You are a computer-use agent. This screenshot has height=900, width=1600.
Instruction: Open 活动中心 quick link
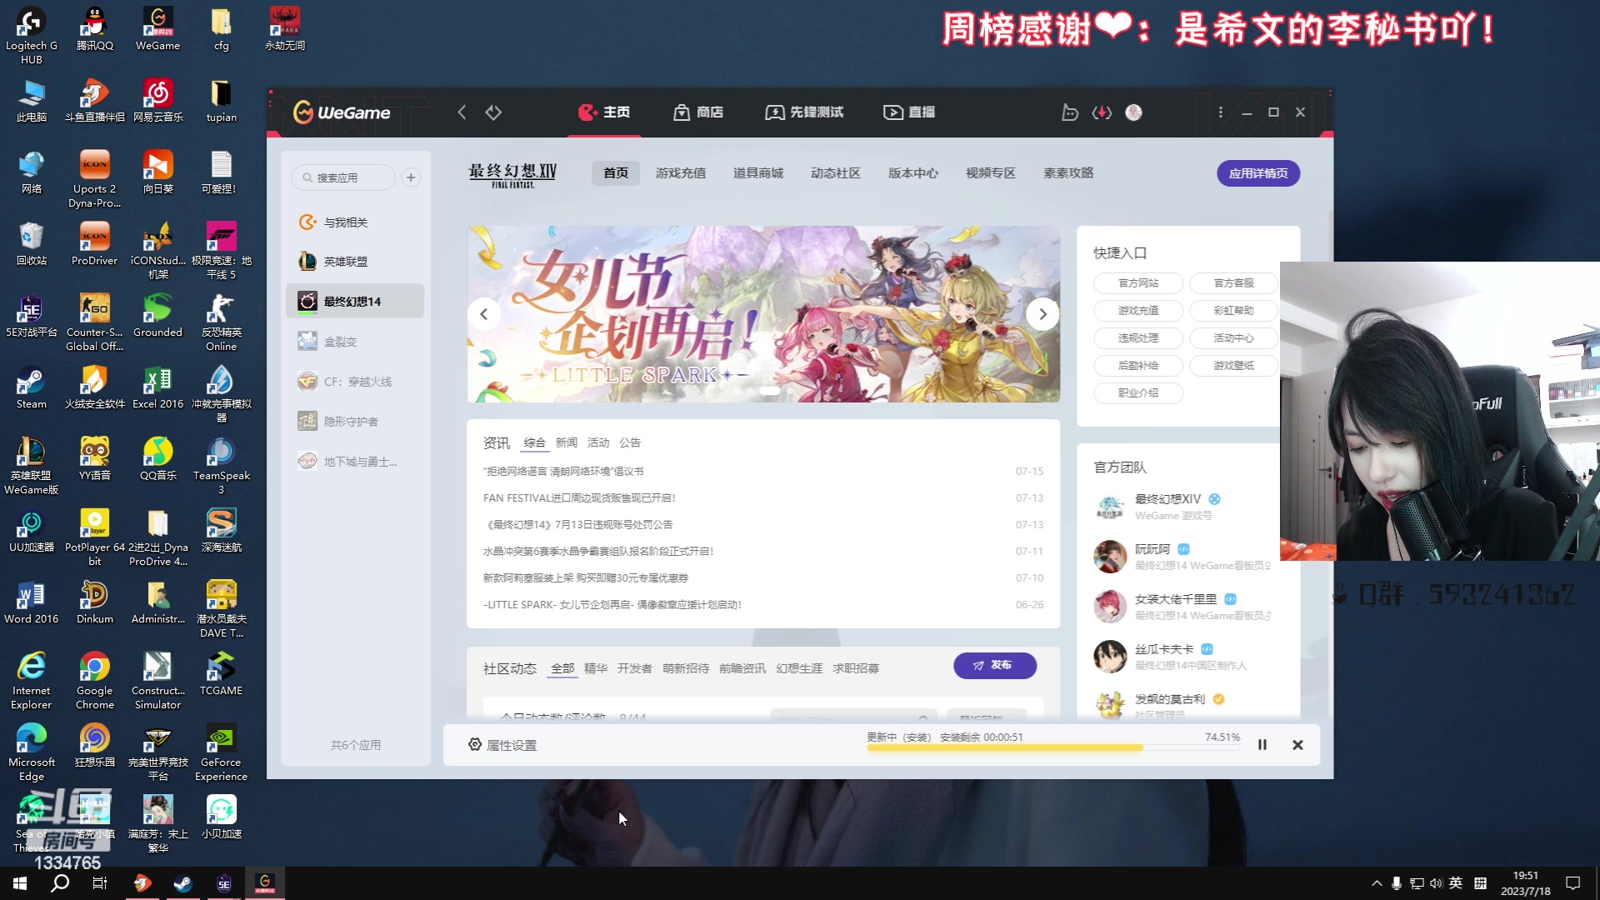(x=1234, y=338)
